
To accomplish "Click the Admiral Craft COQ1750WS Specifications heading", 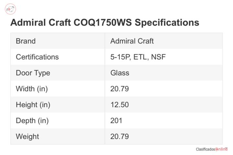I will 105,23.
